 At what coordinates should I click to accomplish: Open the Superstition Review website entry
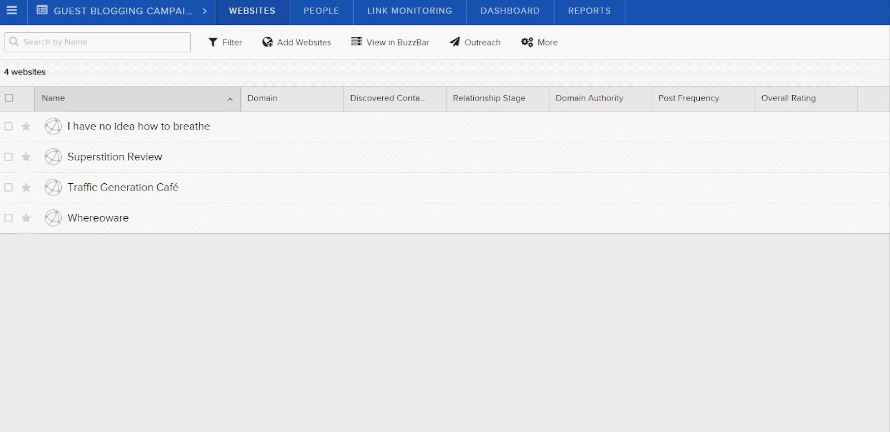pos(115,157)
